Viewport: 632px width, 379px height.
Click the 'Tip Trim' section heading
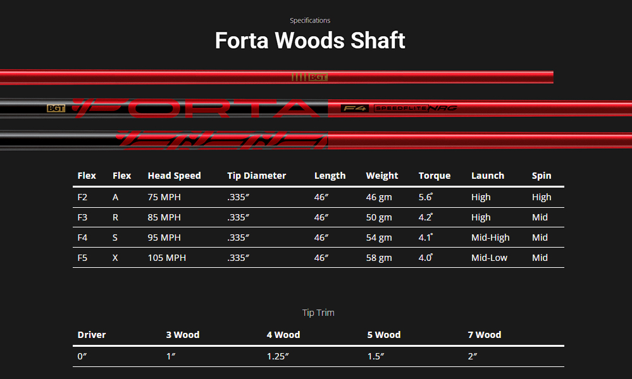318,313
